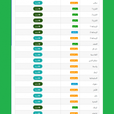This screenshot has height=114, width=114.
Task: Click the teal button for اربيل
Action: click(38, 72)
